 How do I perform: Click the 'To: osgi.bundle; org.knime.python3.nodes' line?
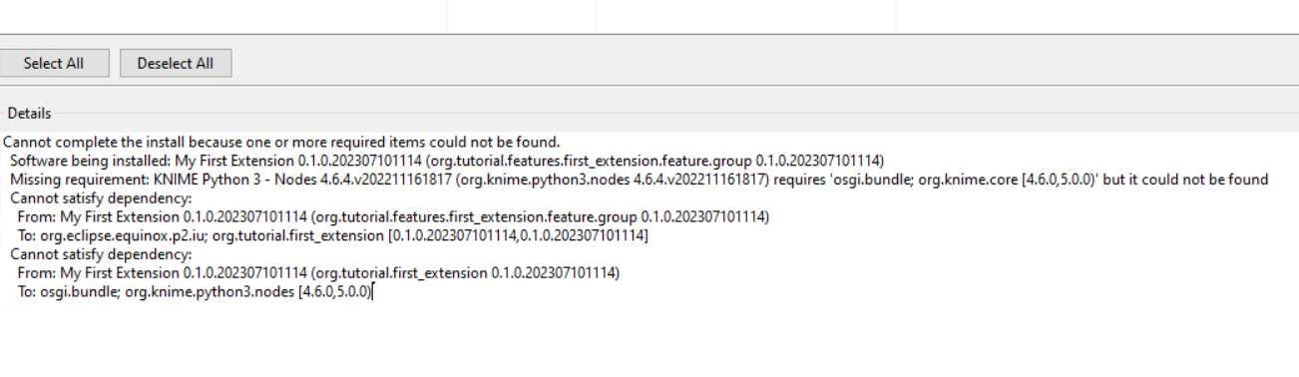(x=195, y=292)
